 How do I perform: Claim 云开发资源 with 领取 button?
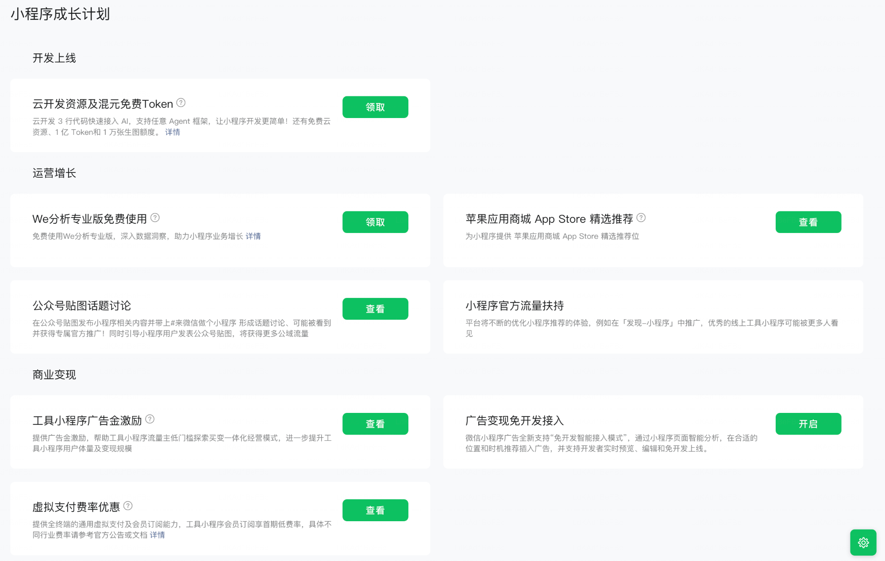click(375, 107)
